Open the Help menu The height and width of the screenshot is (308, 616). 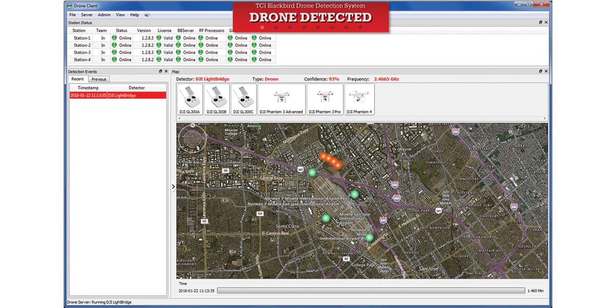click(x=134, y=15)
